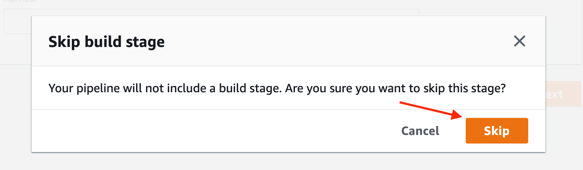
Task: Click the dialog header bar area
Action: point(289,41)
